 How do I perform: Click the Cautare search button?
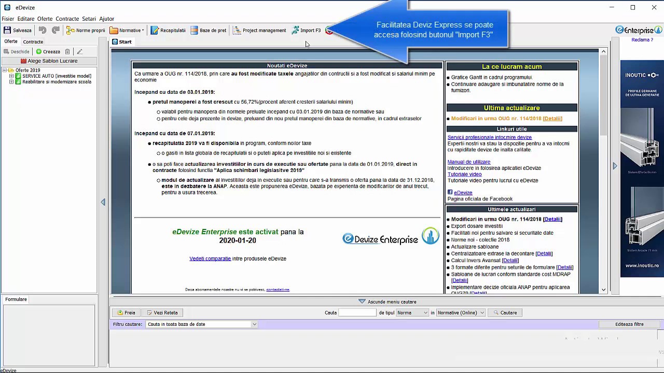click(x=504, y=313)
